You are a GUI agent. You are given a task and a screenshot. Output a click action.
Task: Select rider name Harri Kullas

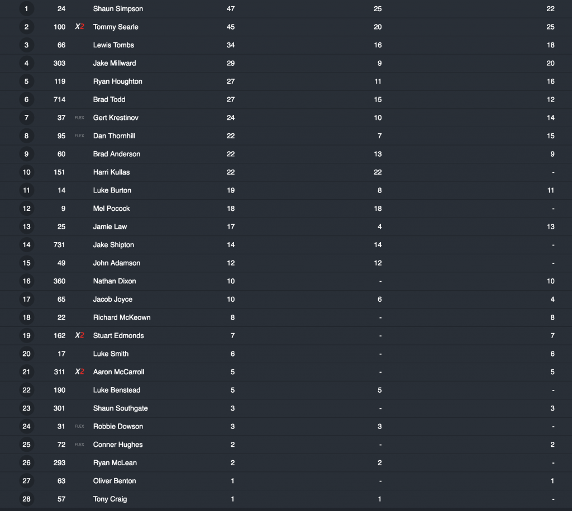111,172
